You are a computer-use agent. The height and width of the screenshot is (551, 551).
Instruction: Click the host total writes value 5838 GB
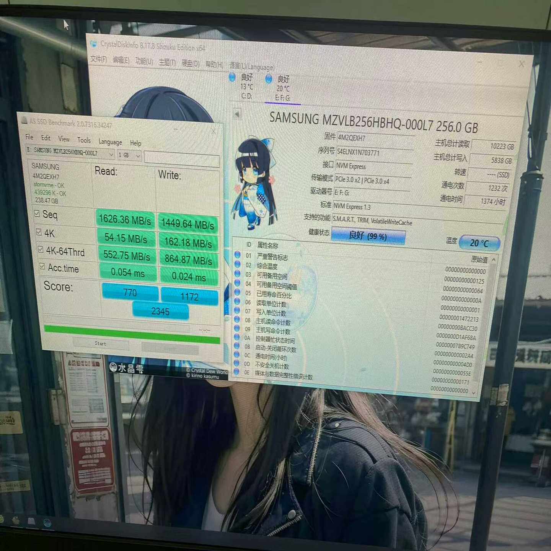[492, 160]
